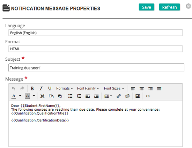Click the Language field showing English
192x148 pixels.
tap(96, 33)
